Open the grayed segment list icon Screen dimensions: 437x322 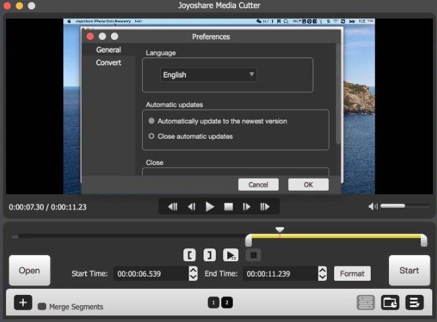click(x=366, y=302)
